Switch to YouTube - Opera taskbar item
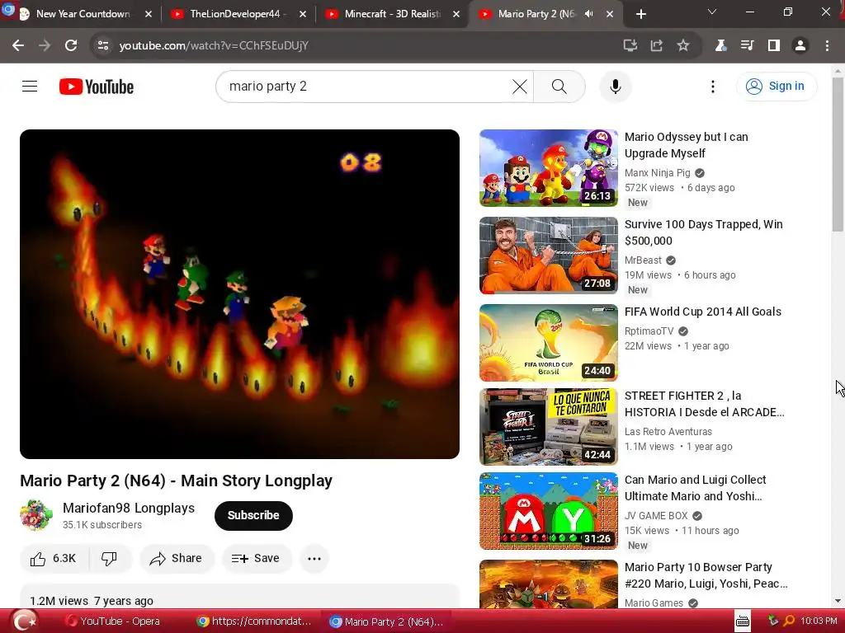The width and height of the screenshot is (845, 633). tap(113, 621)
